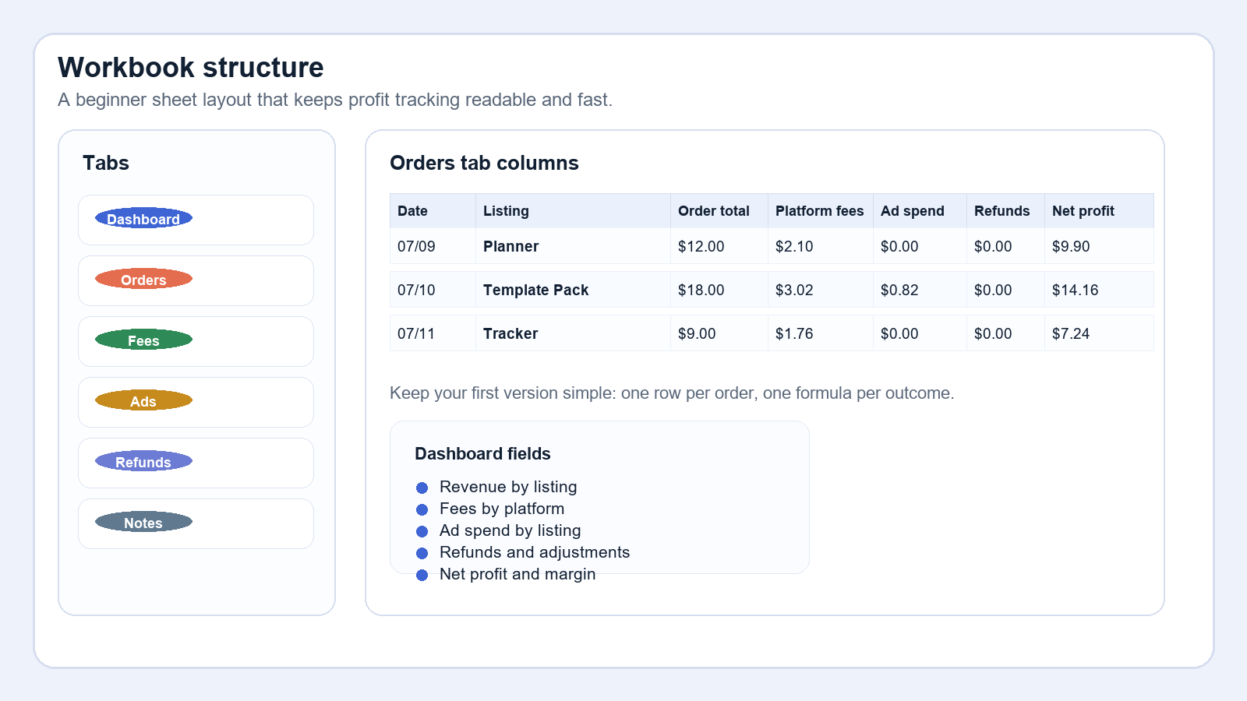Select the $9.90 net profit cell
The height and width of the screenshot is (701, 1247).
(1099, 246)
